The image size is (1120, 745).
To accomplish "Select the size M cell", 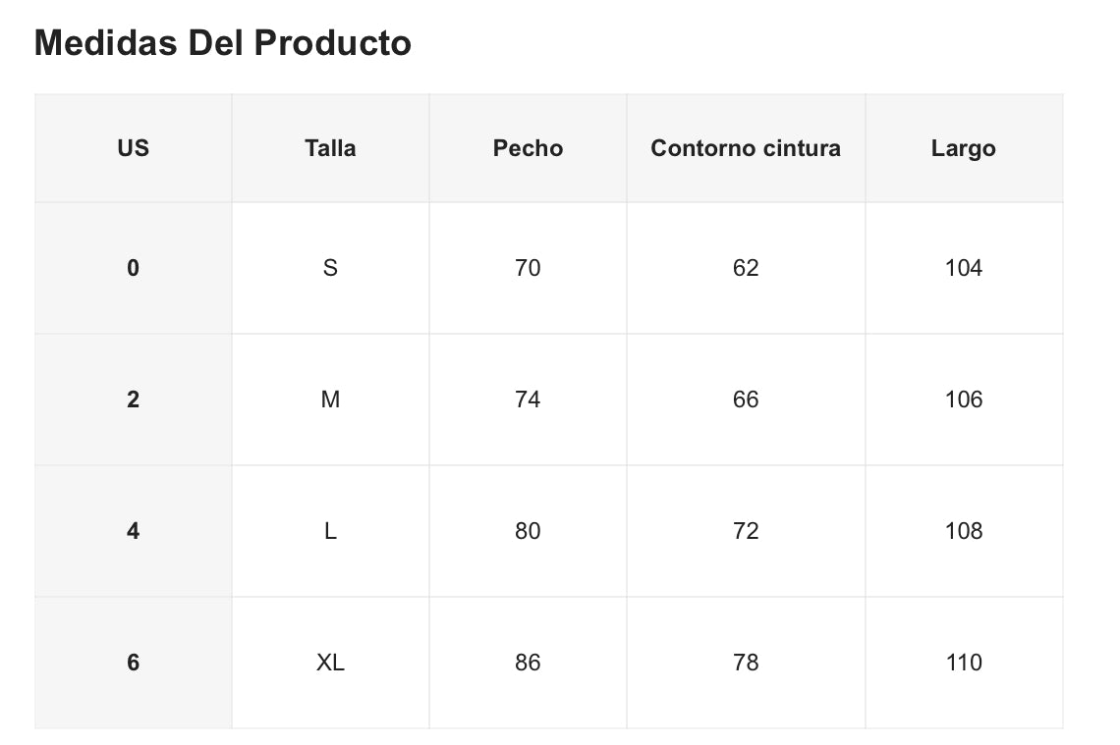I will pyautogui.click(x=330, y=399).
